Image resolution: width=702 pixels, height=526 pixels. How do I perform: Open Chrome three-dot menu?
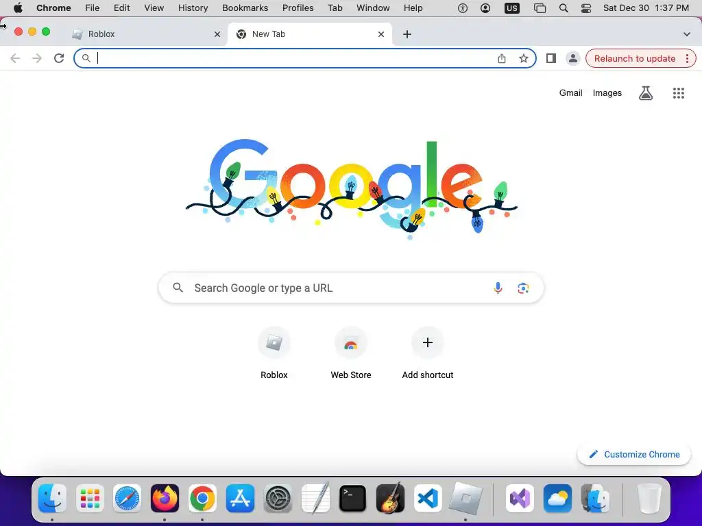[687, 59]
